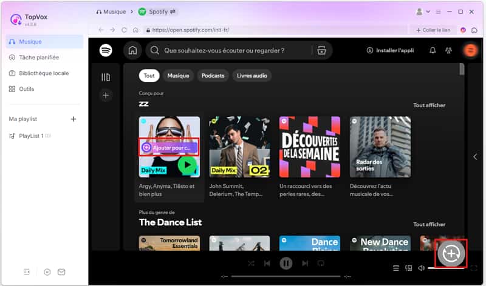This screenshot has width=486, height=286.
Task: Click the Musique breadcrumb
Action: click(111, 12)
